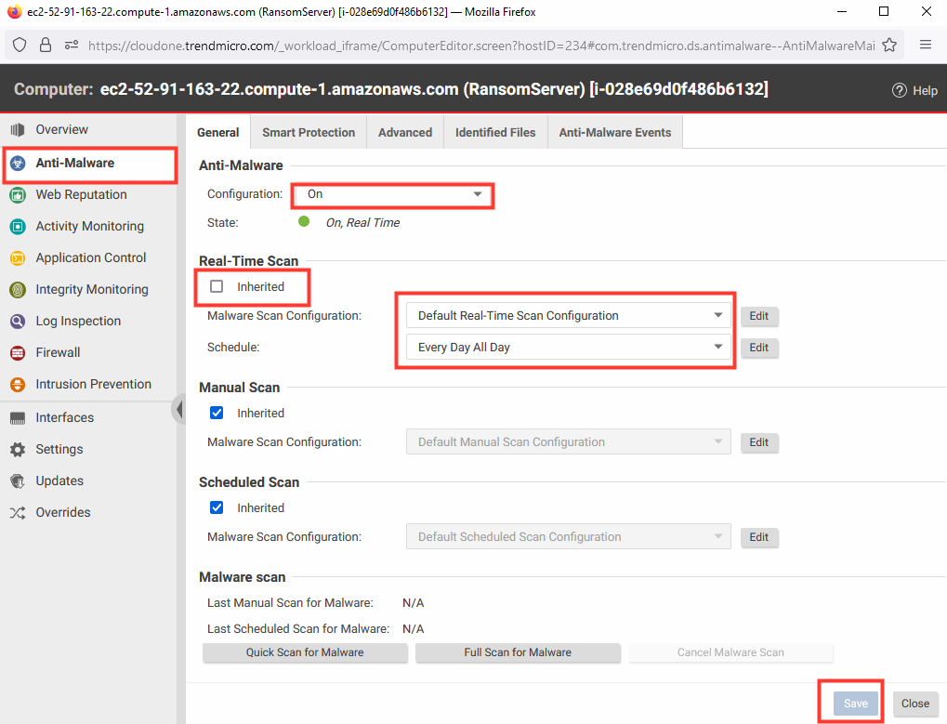Switch to the Smart Protection tab

coord(309,132)
